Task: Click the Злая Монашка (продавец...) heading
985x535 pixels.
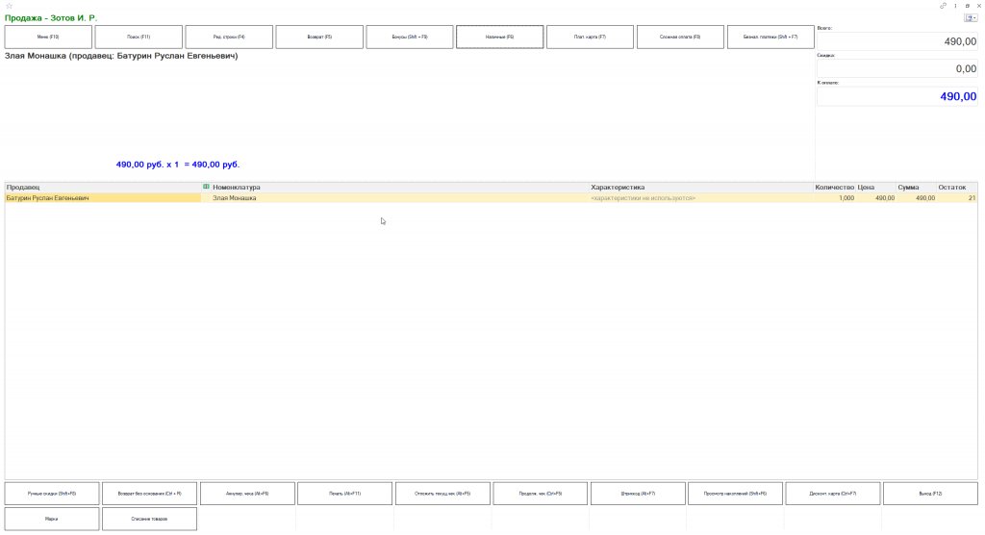Action: (x=121, y=56)
